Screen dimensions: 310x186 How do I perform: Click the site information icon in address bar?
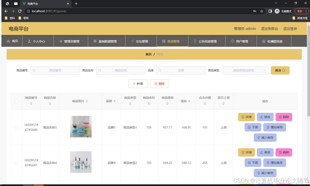click(x=28, y=11)
